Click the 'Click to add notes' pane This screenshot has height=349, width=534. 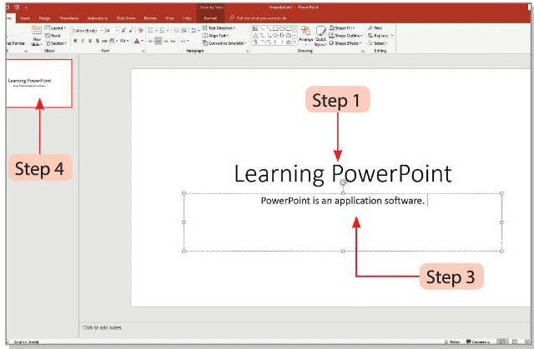coord(102,327)
